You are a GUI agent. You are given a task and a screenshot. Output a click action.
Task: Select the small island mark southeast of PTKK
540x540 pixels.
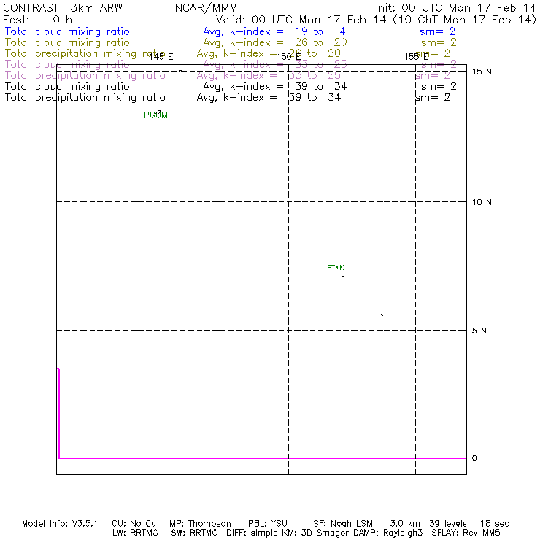[x=382, y=315]
